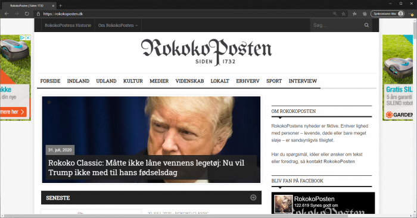The height and width of the screenshot is (218, 417).
Task: Open the SPORT section
Action: [x=274, y=81]
